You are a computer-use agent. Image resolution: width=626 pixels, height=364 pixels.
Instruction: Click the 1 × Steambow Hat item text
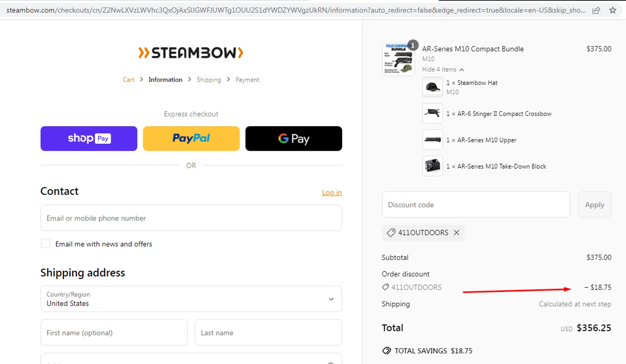472,82
